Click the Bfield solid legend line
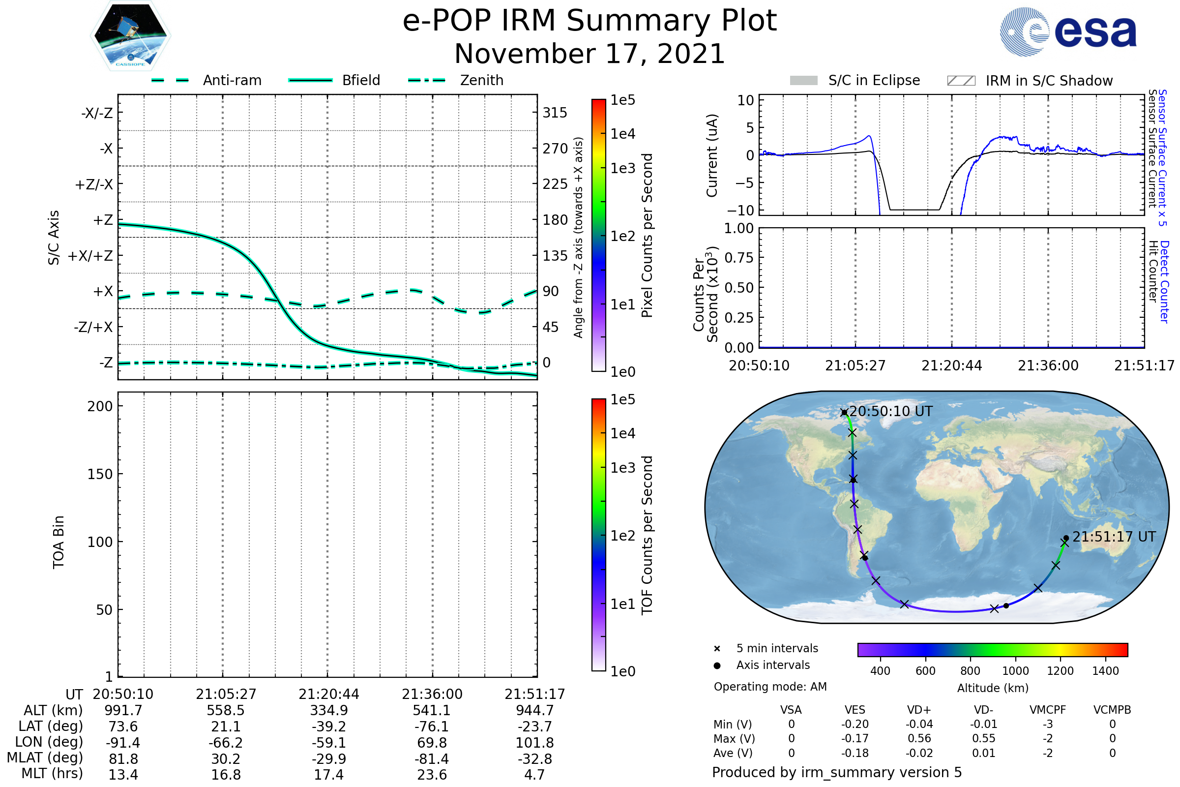The height and width of the screenshot is (787, 1180). (310, 80)
